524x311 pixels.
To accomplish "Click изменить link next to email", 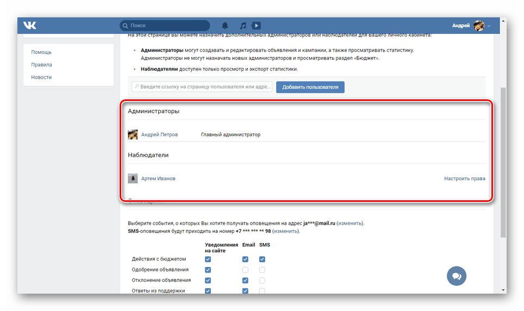I will point(350,223).
